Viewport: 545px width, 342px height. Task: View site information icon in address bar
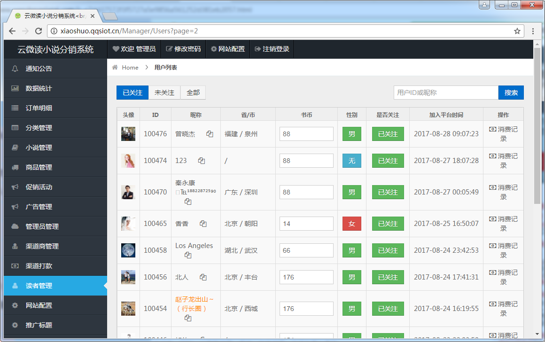click(x=54, y=31)
